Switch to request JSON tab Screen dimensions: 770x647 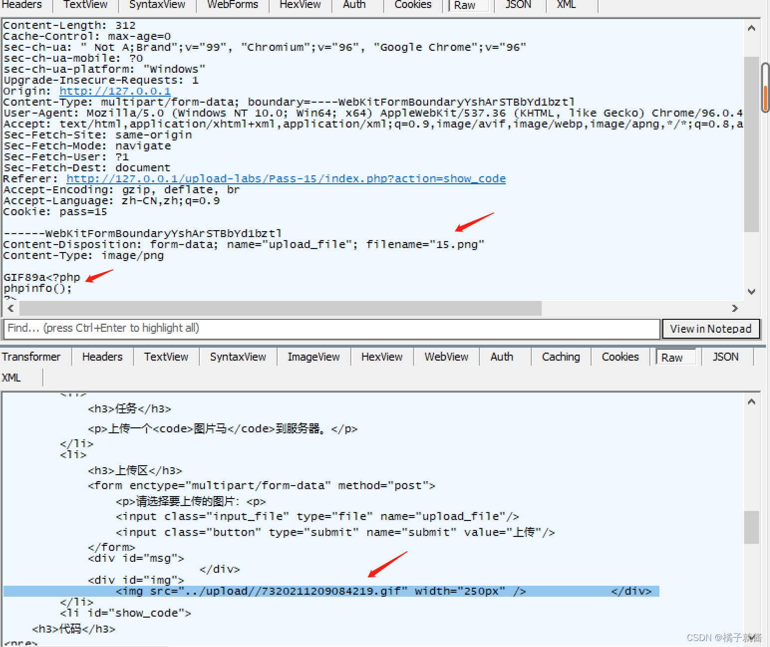[518, 5]
